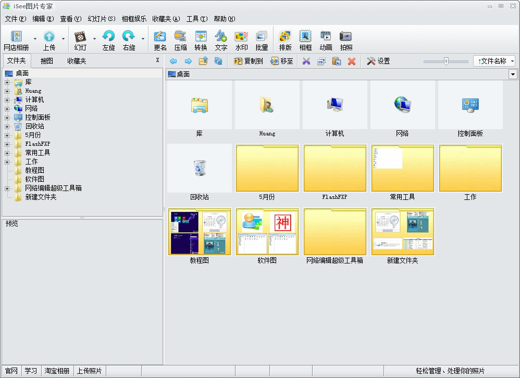Open the 幻灯片(S) menu

click(102, 19)
